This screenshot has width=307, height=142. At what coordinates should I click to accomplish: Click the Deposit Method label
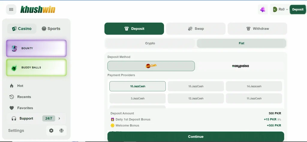click(x=119, y=57)
